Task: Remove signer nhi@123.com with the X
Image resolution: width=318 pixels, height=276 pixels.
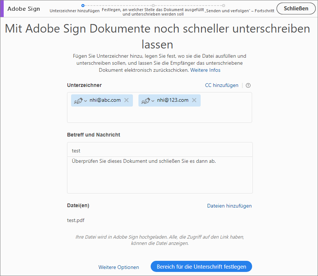Action: (x=194, y=100)
